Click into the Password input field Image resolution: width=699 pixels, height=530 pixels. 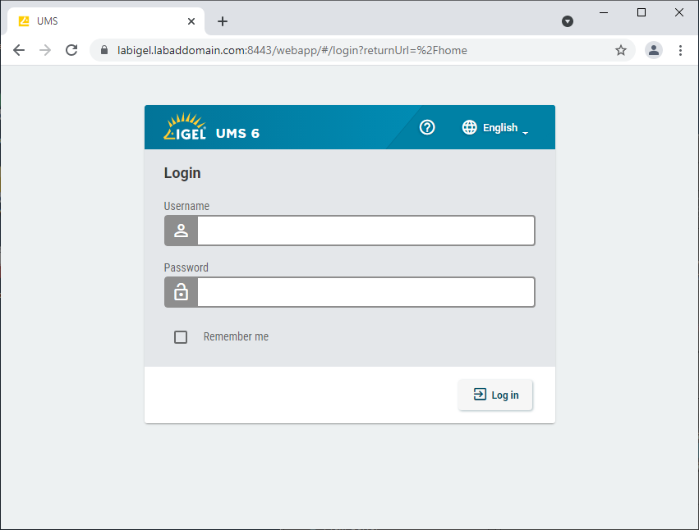tap(366, 292)
